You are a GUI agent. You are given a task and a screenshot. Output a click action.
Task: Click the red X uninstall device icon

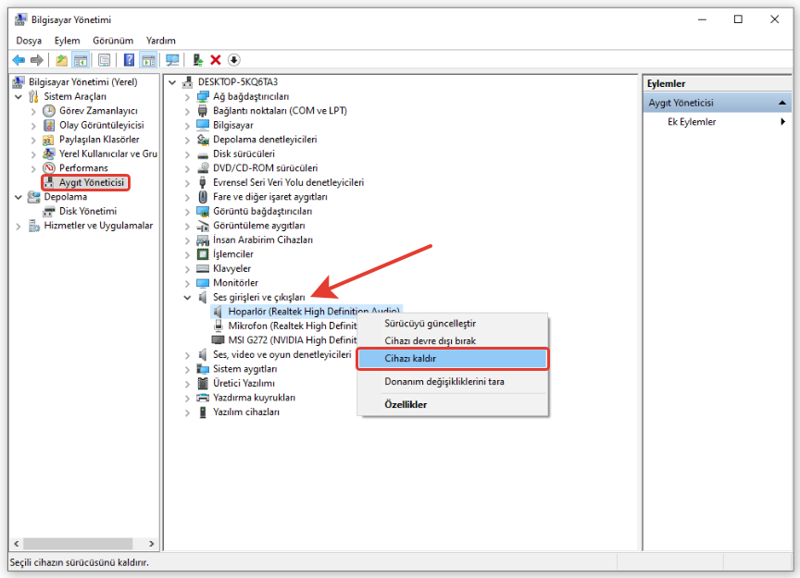coord(216,60)
